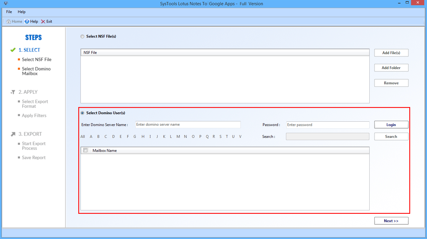Image resolution: width=427 pixels, height=239 pixels.
Task: Click the Remove button
Action: [391, 83]
